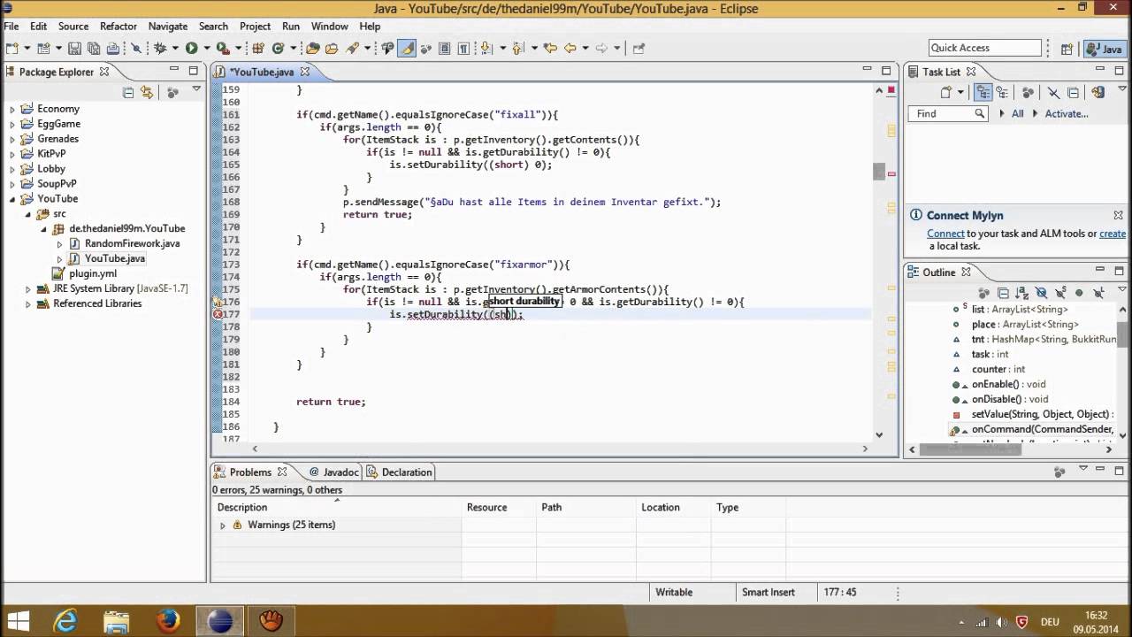Click the Activate... link in Task List
1132x637 pixels.
pos(1067,113)
